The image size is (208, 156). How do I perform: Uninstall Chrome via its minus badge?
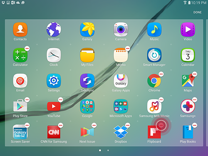(161, 74)
